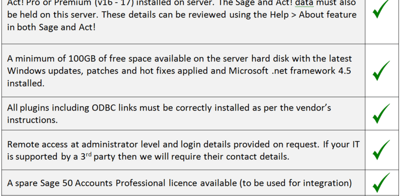The image size is (401, 196).
Task: Click on 'Microsoft .net framework 4.5' text
Action: 290,71
